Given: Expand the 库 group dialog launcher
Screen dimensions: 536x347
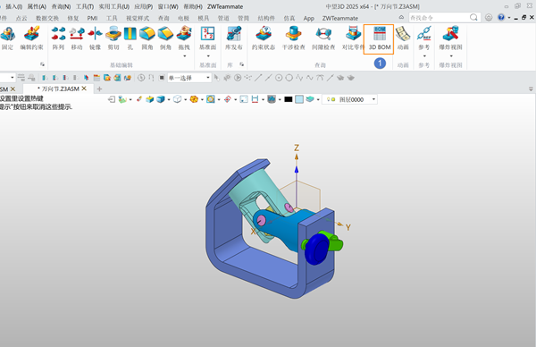Looking at the screenshot, I should point(242,64).
